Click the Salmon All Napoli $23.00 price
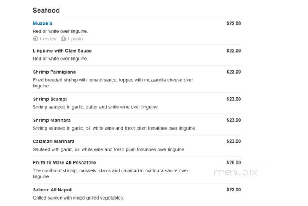 click(x=234, y=190)
